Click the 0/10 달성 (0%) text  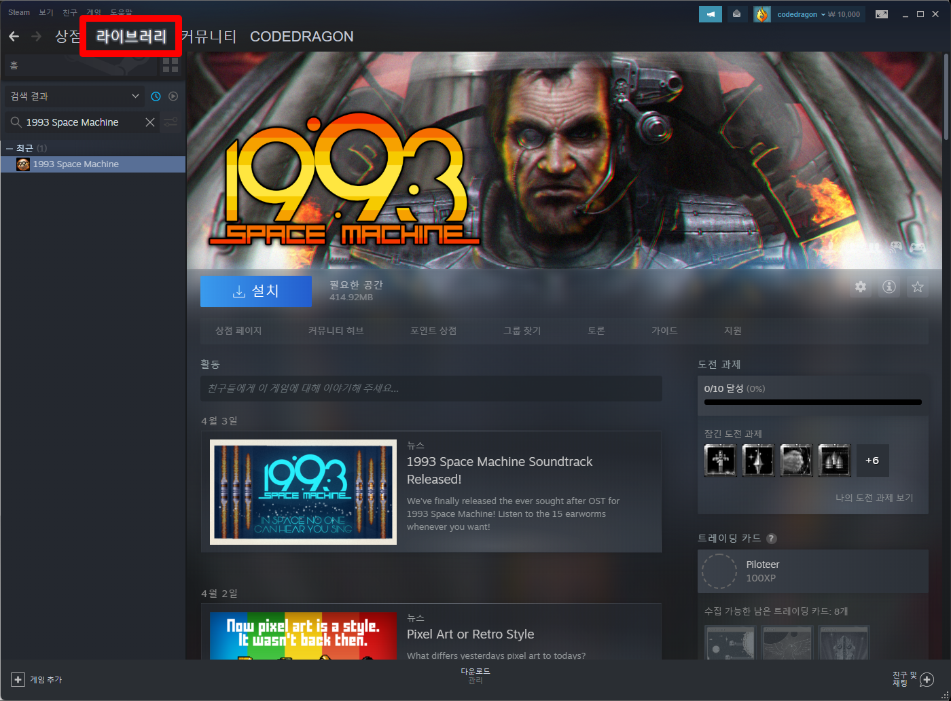[x=734, y=389]
